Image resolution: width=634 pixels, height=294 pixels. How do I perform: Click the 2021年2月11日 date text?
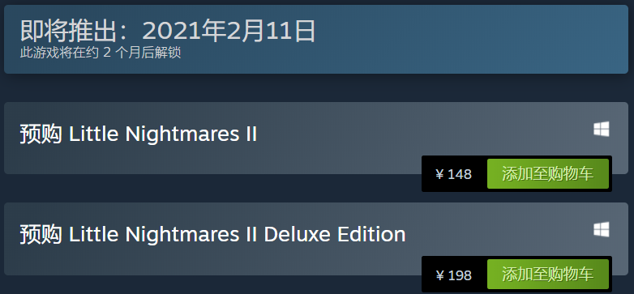229,31
